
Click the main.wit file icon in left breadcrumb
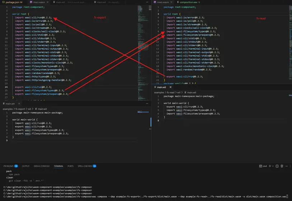[36, 109]
